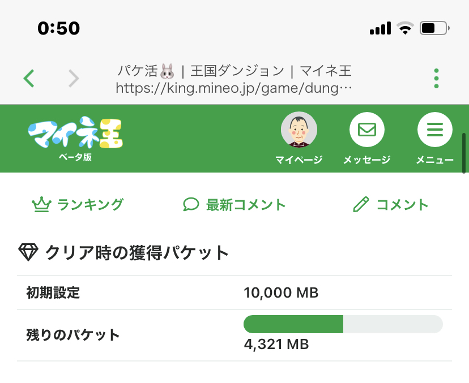Open the メニュー hamburger icon
Screen dimensions: 469x383
[434, 130]
